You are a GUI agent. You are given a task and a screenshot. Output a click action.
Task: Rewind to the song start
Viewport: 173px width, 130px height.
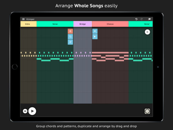coord(25,111)
